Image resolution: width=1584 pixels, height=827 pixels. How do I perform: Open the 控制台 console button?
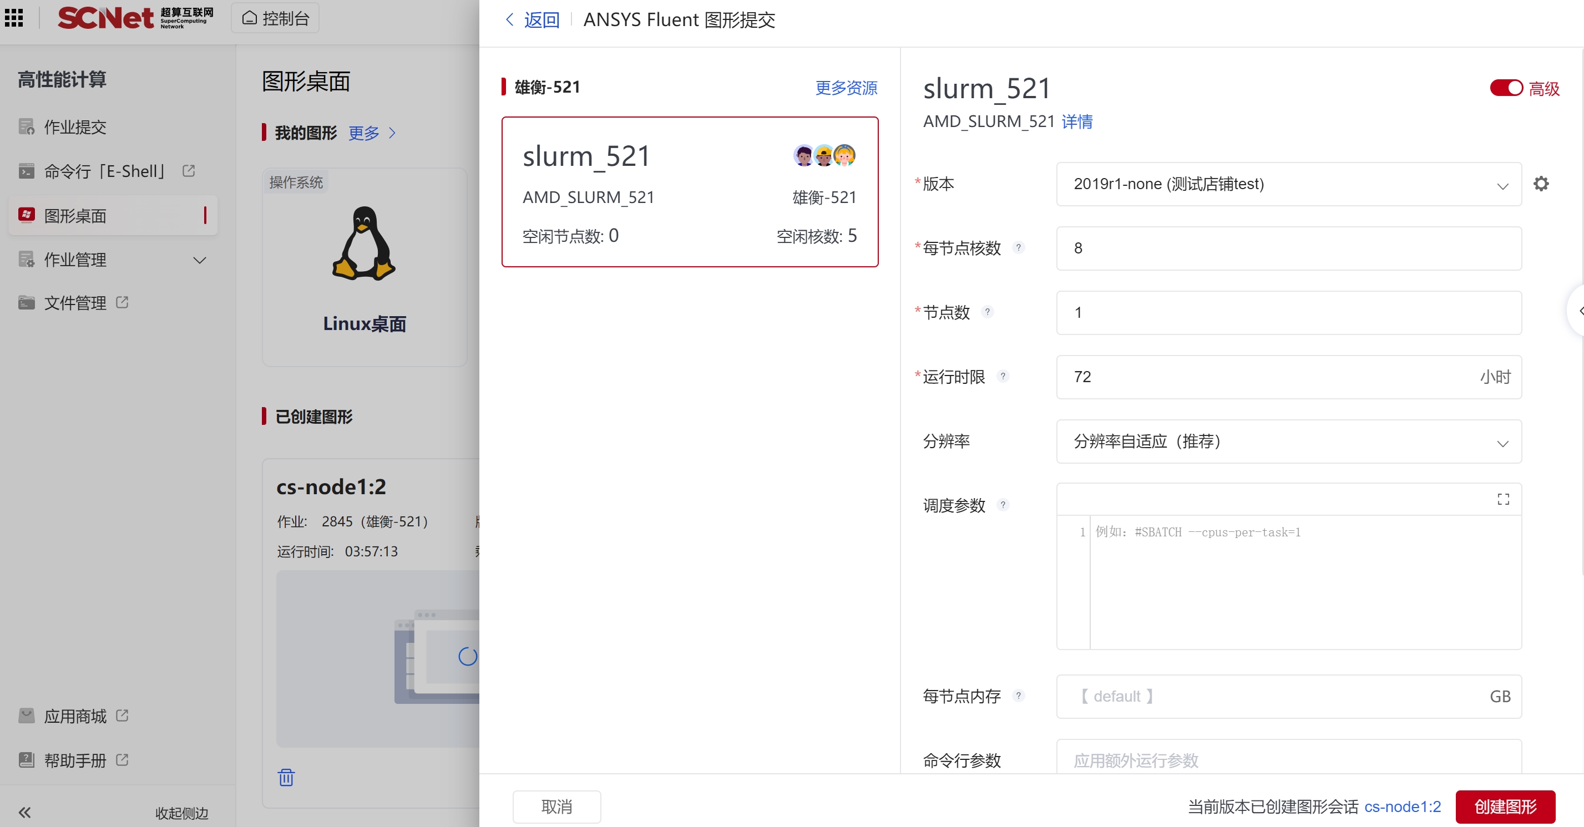(275, 18)
